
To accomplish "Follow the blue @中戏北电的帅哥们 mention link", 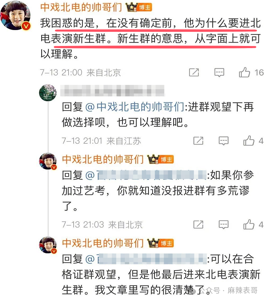I will coord(135,107).
